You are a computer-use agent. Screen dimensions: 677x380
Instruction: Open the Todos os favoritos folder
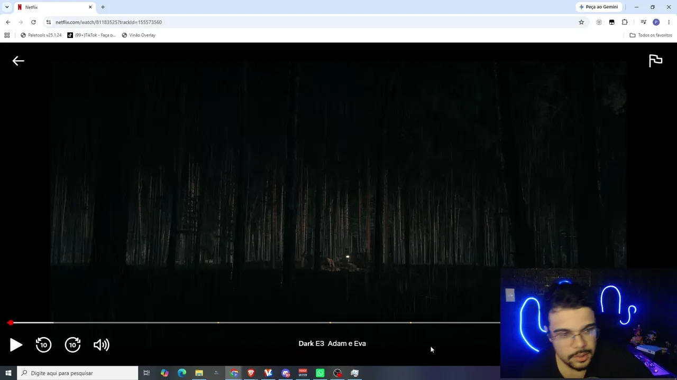[651, 35]
